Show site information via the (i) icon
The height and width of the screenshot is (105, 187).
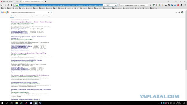coord(15,5)
